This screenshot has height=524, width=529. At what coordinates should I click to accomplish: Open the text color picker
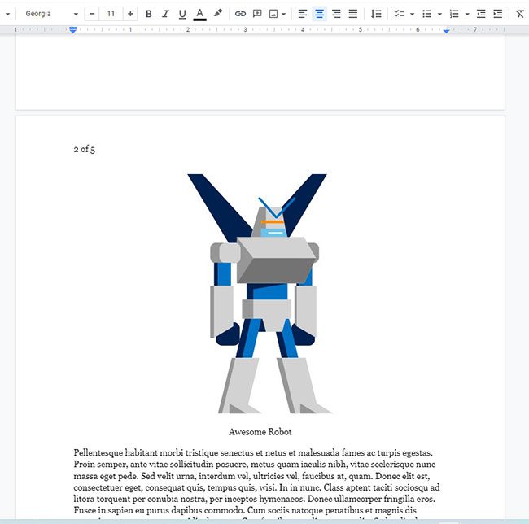tap(199, 14)
